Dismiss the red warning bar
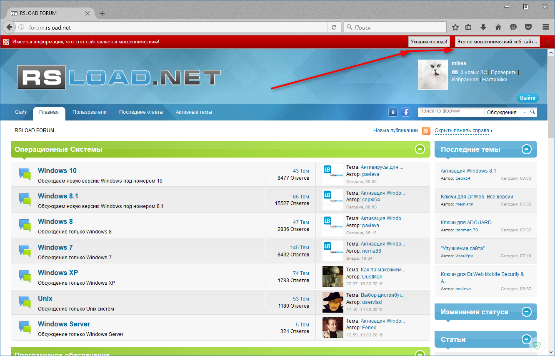Screen dimensions: 555x356 pyautogui.click(x=547, y=42)
